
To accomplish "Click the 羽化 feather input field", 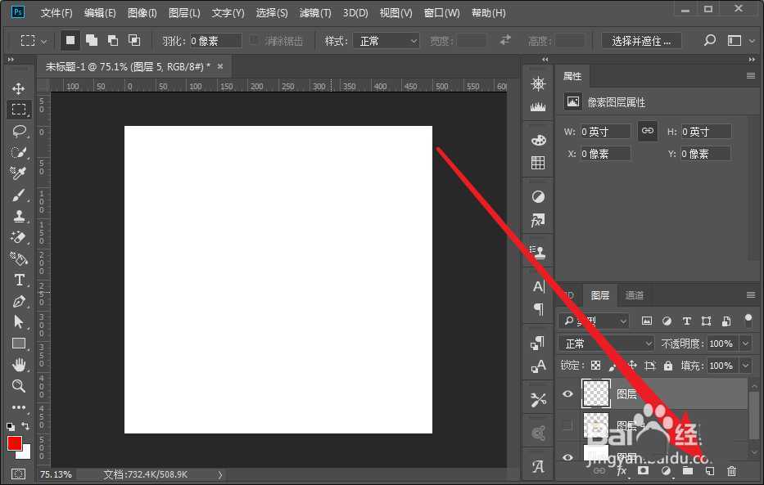I will pos(215,41).
